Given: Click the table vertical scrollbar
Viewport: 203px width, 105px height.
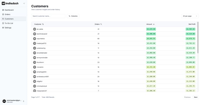Looking at the screenshot, I should point(198,38).
